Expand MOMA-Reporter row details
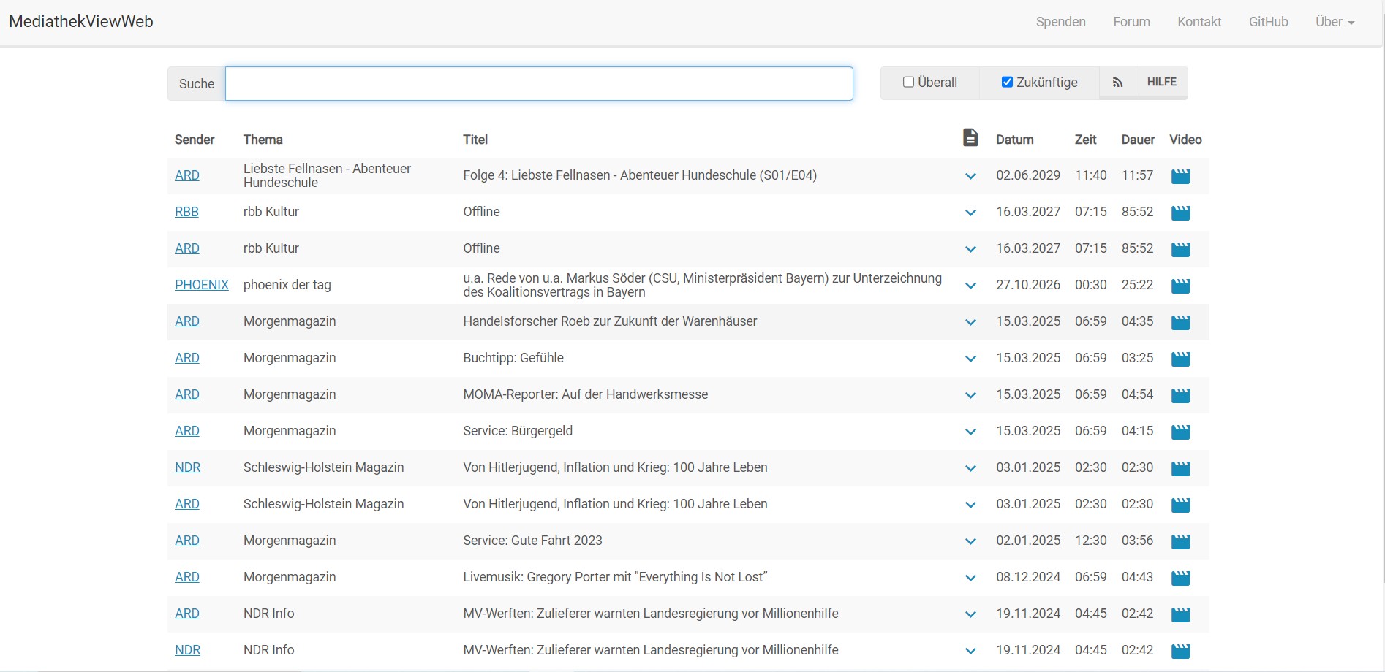 pos(970,395)
